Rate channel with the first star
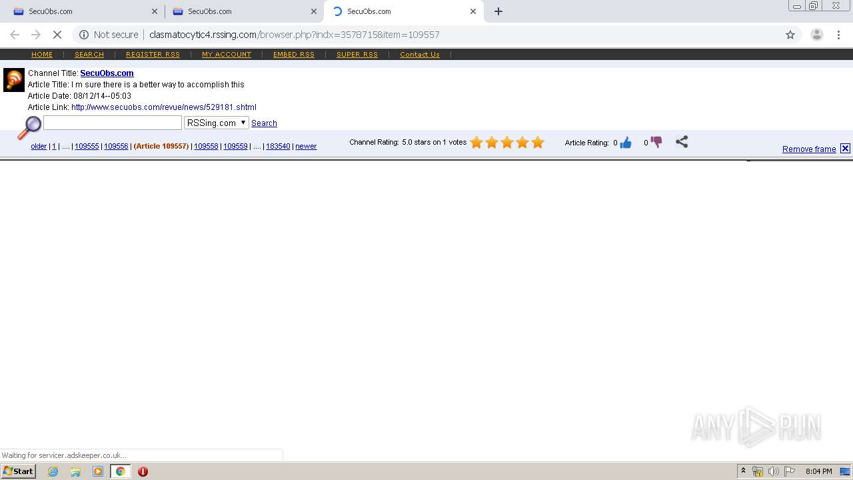Image resolution: width=853 pixels, height=480 pixels. click(476, 142)
